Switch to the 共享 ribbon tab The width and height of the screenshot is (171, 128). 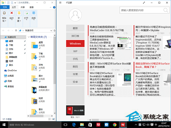tap(23, 7)
